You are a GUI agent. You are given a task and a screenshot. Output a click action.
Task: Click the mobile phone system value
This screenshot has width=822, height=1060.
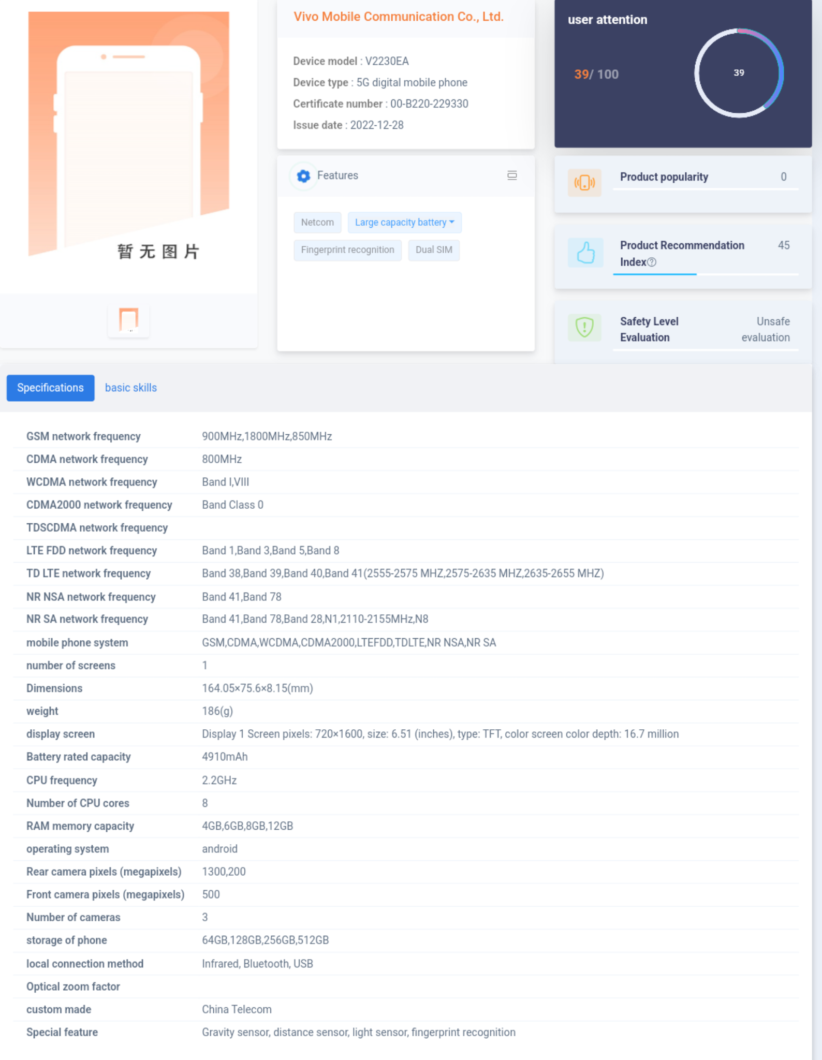(x=349, y=642)
